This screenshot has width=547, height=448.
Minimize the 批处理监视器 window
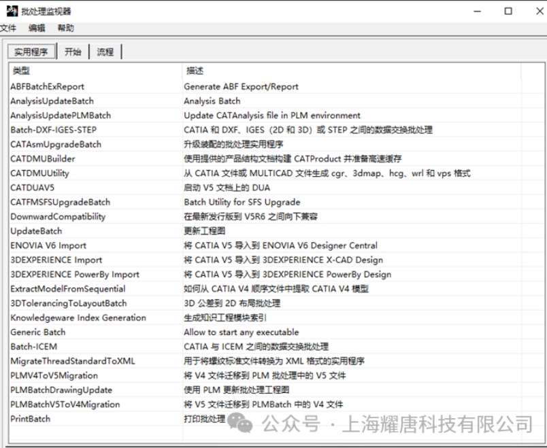(x=477, y=11)
